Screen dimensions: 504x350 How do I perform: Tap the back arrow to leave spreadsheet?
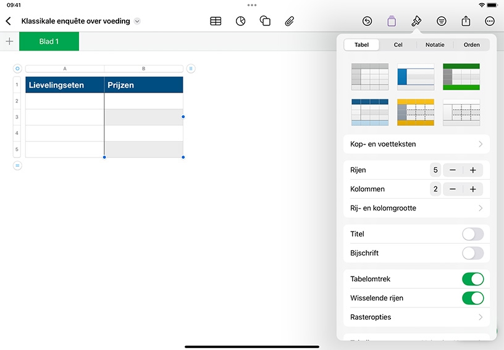(x=9, y=21)
